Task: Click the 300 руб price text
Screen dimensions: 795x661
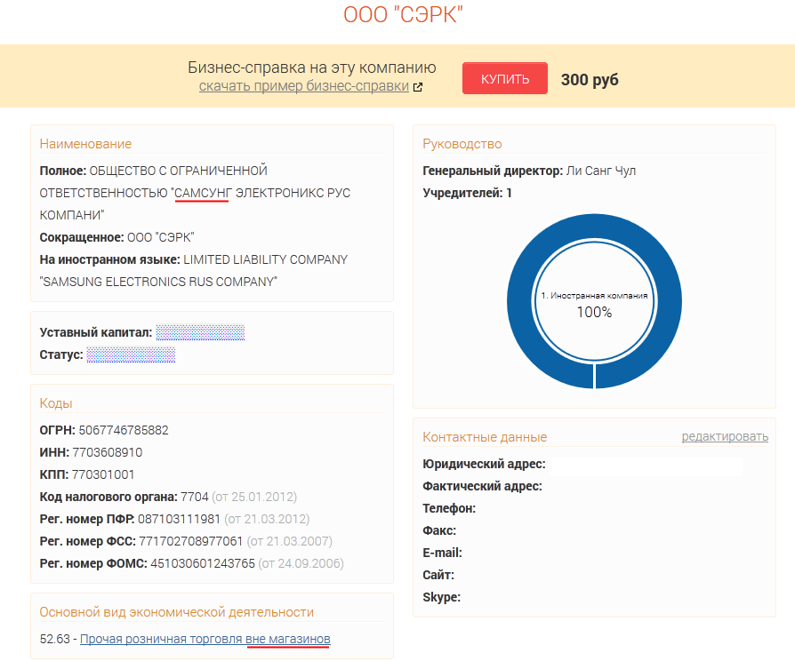Action: [590, 80]
